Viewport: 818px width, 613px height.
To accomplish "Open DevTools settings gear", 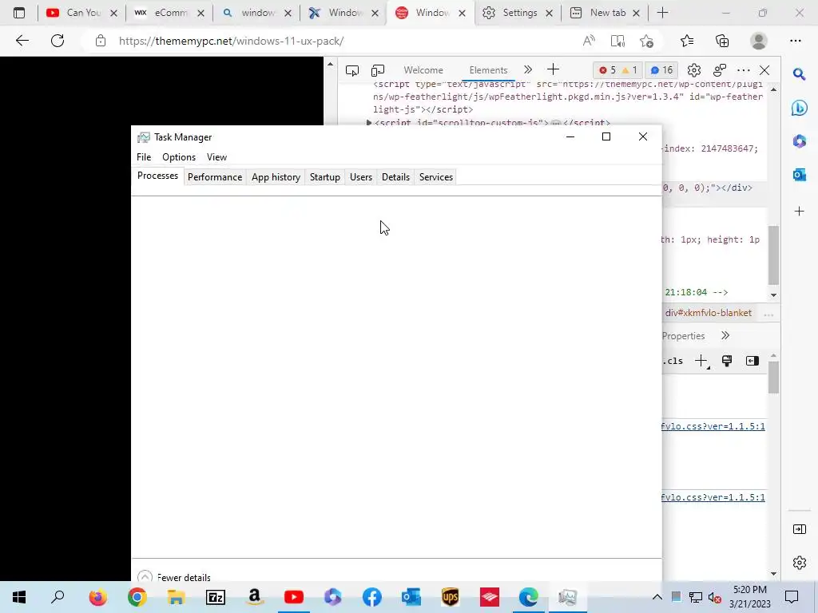I will coord(694,70).
